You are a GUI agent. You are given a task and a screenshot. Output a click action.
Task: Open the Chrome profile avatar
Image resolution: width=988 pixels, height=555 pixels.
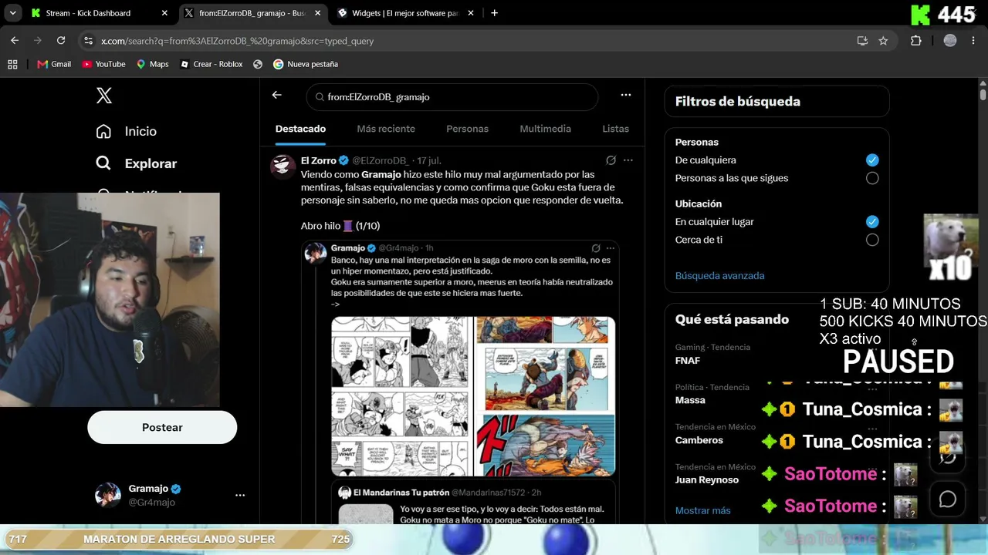(950, 41)
